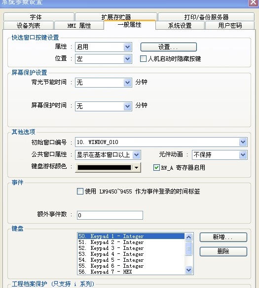Click the 设置... button

click(x=169, y=47)
